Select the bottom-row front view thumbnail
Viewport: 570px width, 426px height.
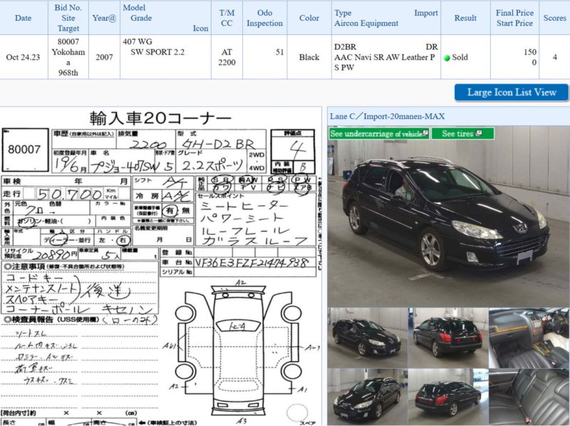[x=368, y=397]
